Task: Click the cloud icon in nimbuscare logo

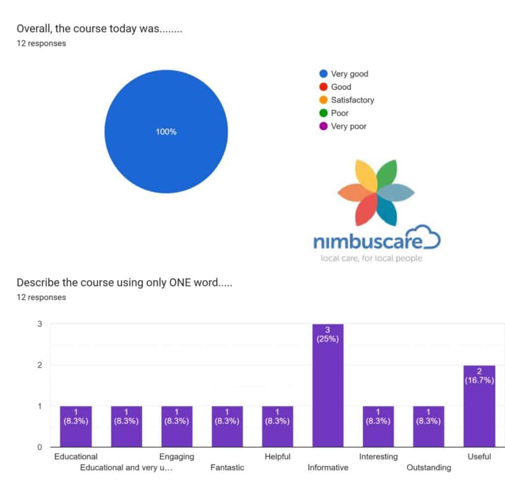Action: tap(424, 237)
